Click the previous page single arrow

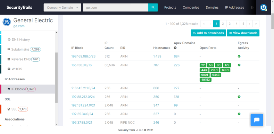(210, 24)
